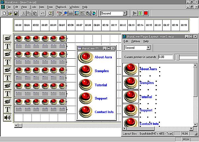Click the globe with magnifier toolbar icon

(x=94, y=13)
